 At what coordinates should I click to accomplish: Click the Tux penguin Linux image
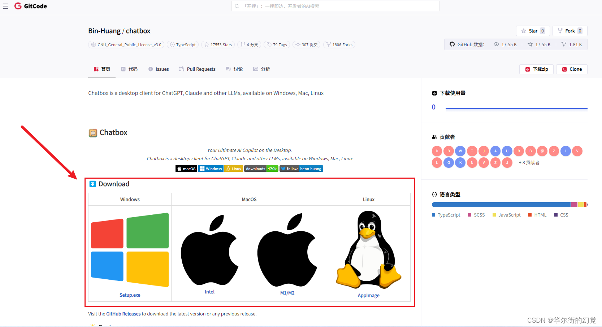click(369, 250)
